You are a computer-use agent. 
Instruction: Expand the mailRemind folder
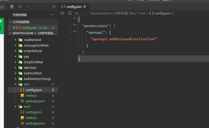coord(15,40)
